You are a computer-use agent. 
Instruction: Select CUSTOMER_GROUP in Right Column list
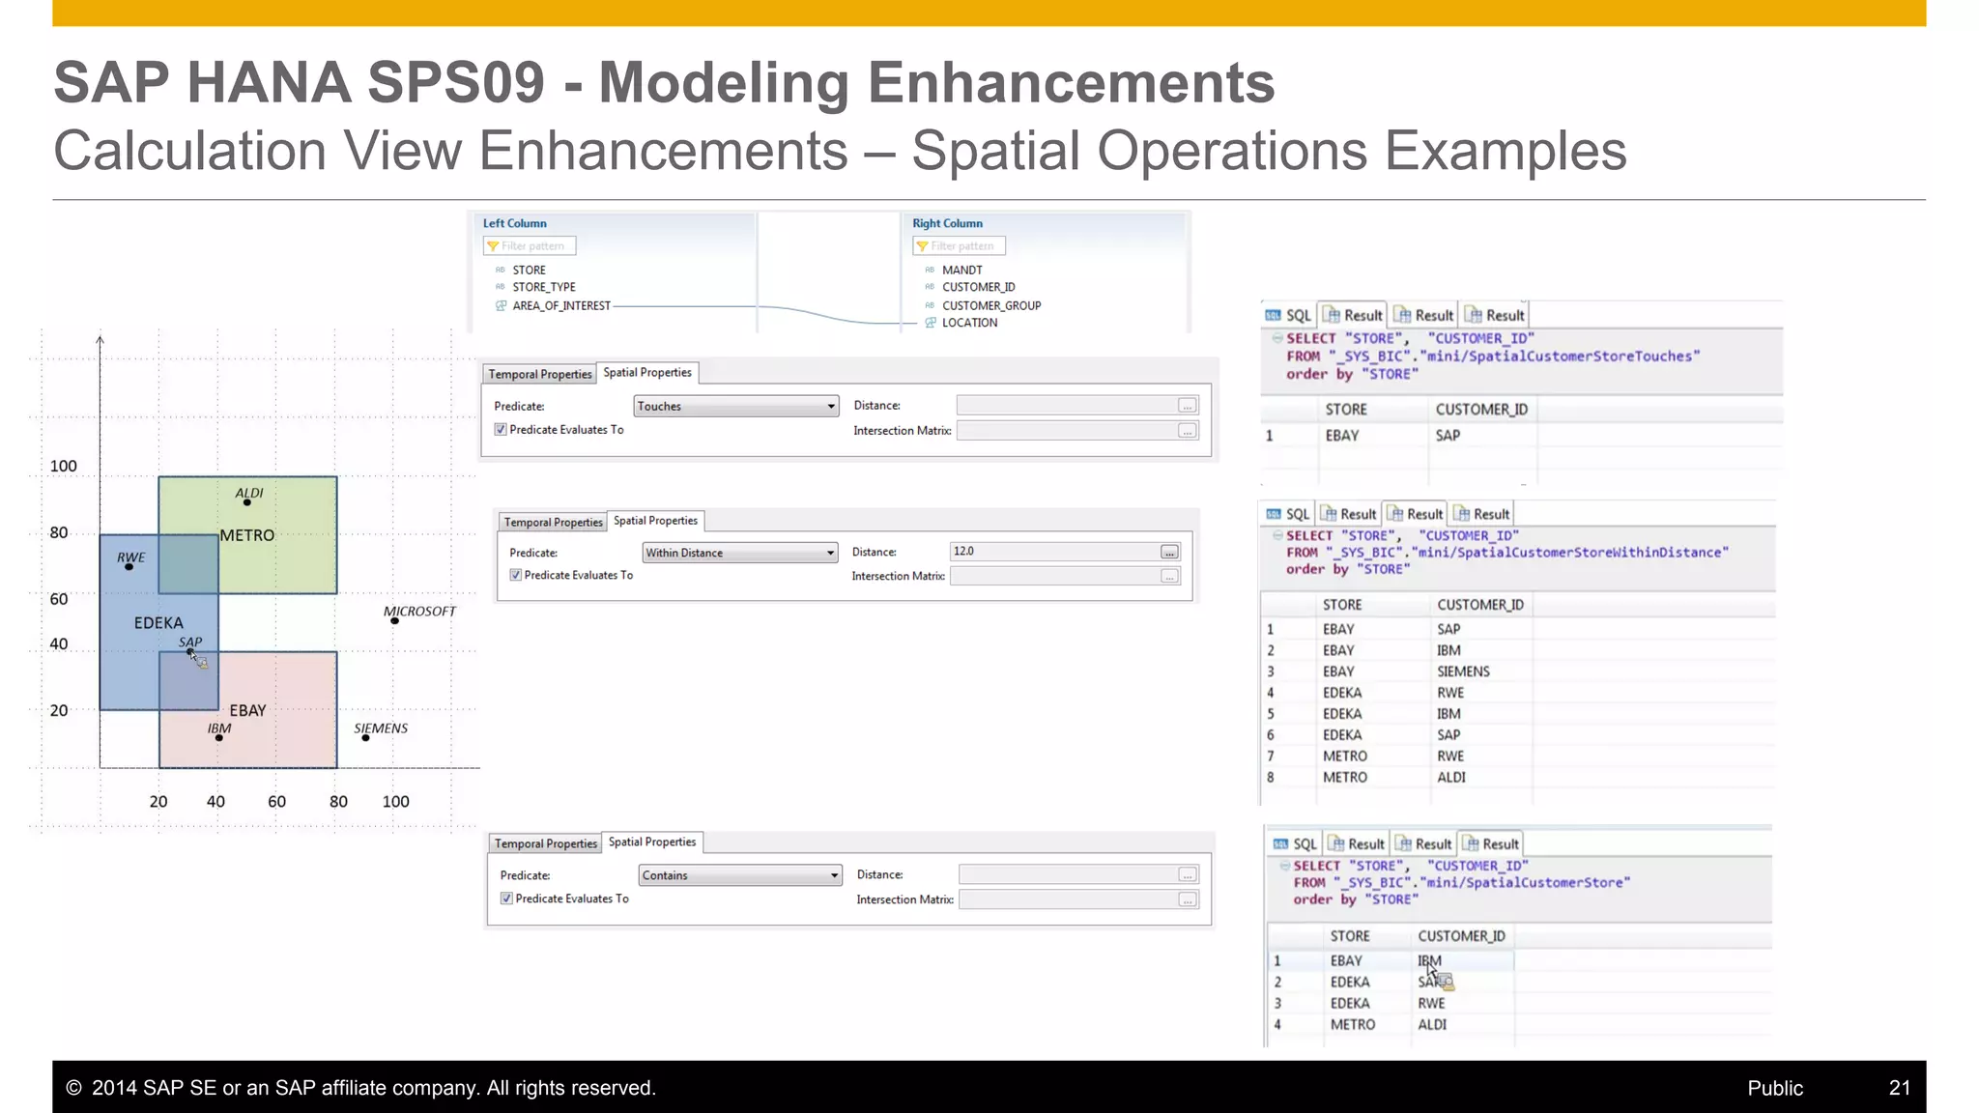(991, 305)
